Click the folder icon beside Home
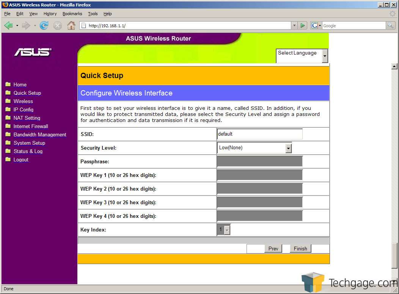399x294 pixels. [x=8, y=84]
